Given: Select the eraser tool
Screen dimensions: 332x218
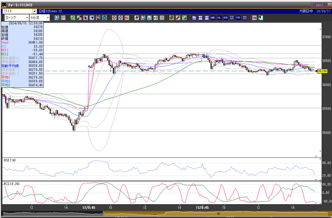Looking at the screenshot, I should point(92,18).
